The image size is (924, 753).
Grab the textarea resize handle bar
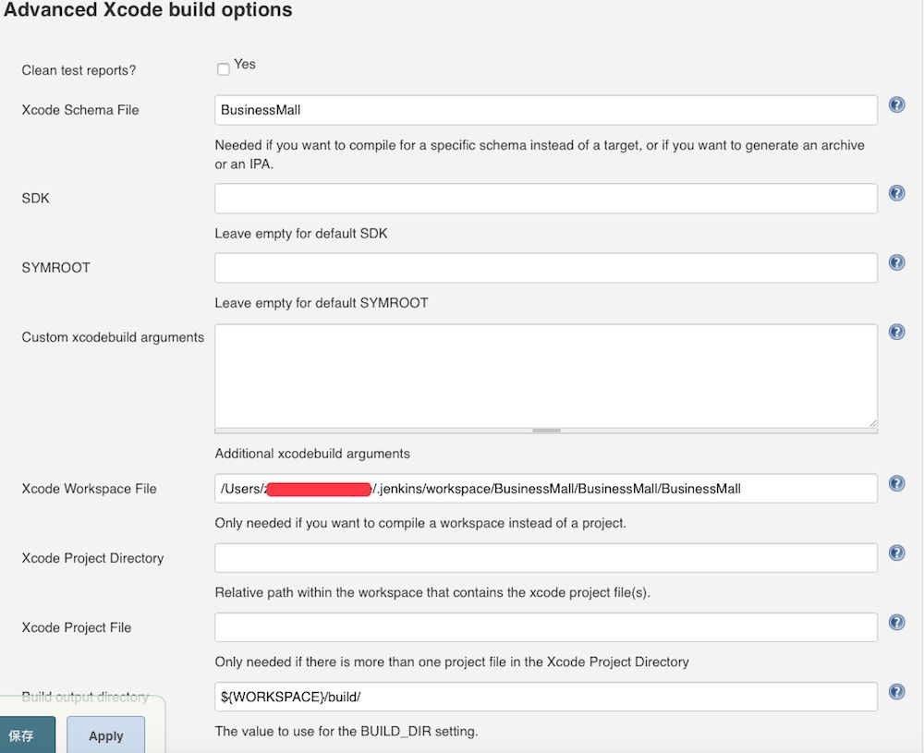546,431
